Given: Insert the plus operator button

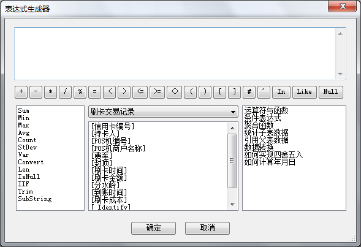Looking at the screenshot, I should (x=21, y=92).
